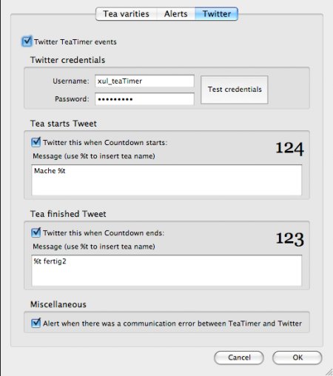The width and height of the screenshot is (333, 376).
Task: Click the 124 character counter
Action: [289, 148]
